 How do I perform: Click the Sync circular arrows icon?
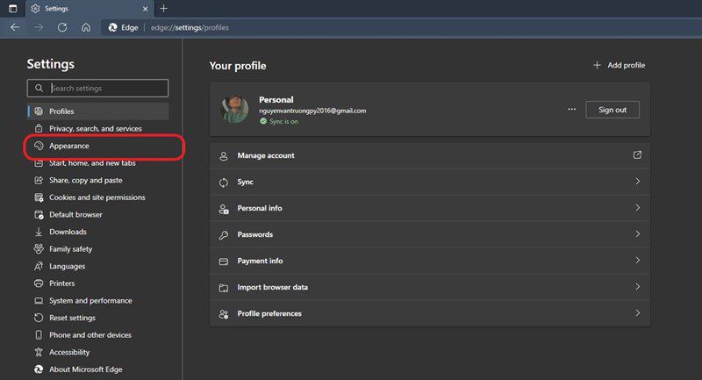224,183
